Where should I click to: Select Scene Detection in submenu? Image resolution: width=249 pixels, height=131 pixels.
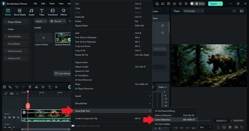(x=175, y=119)
